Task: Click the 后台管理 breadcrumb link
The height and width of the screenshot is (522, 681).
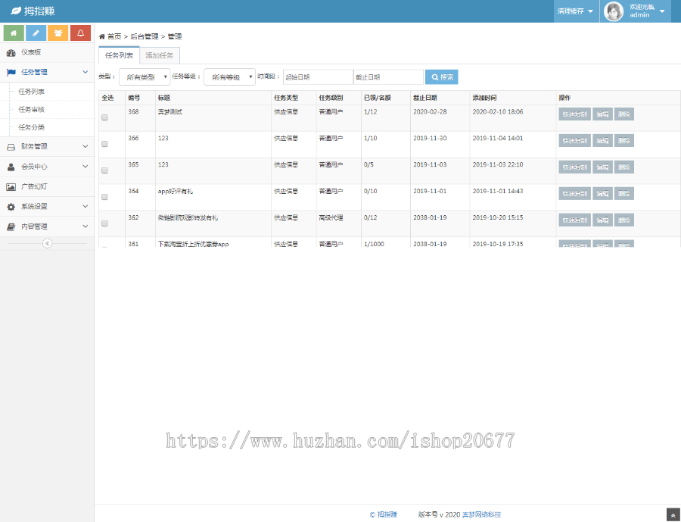Action: pyautogui.click(x=145, y=36)
